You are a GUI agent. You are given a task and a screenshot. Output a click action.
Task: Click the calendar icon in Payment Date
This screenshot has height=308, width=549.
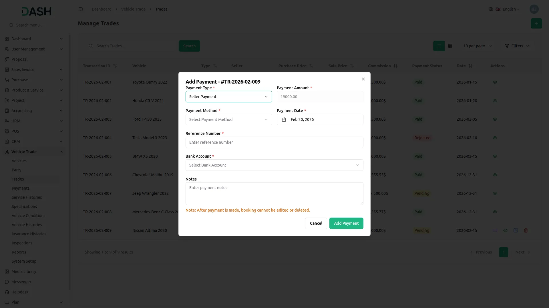click(x=284, y=119)
